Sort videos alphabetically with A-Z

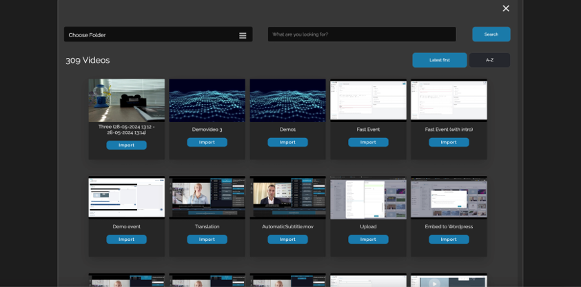pyautogui.click(x=489, y=60)
